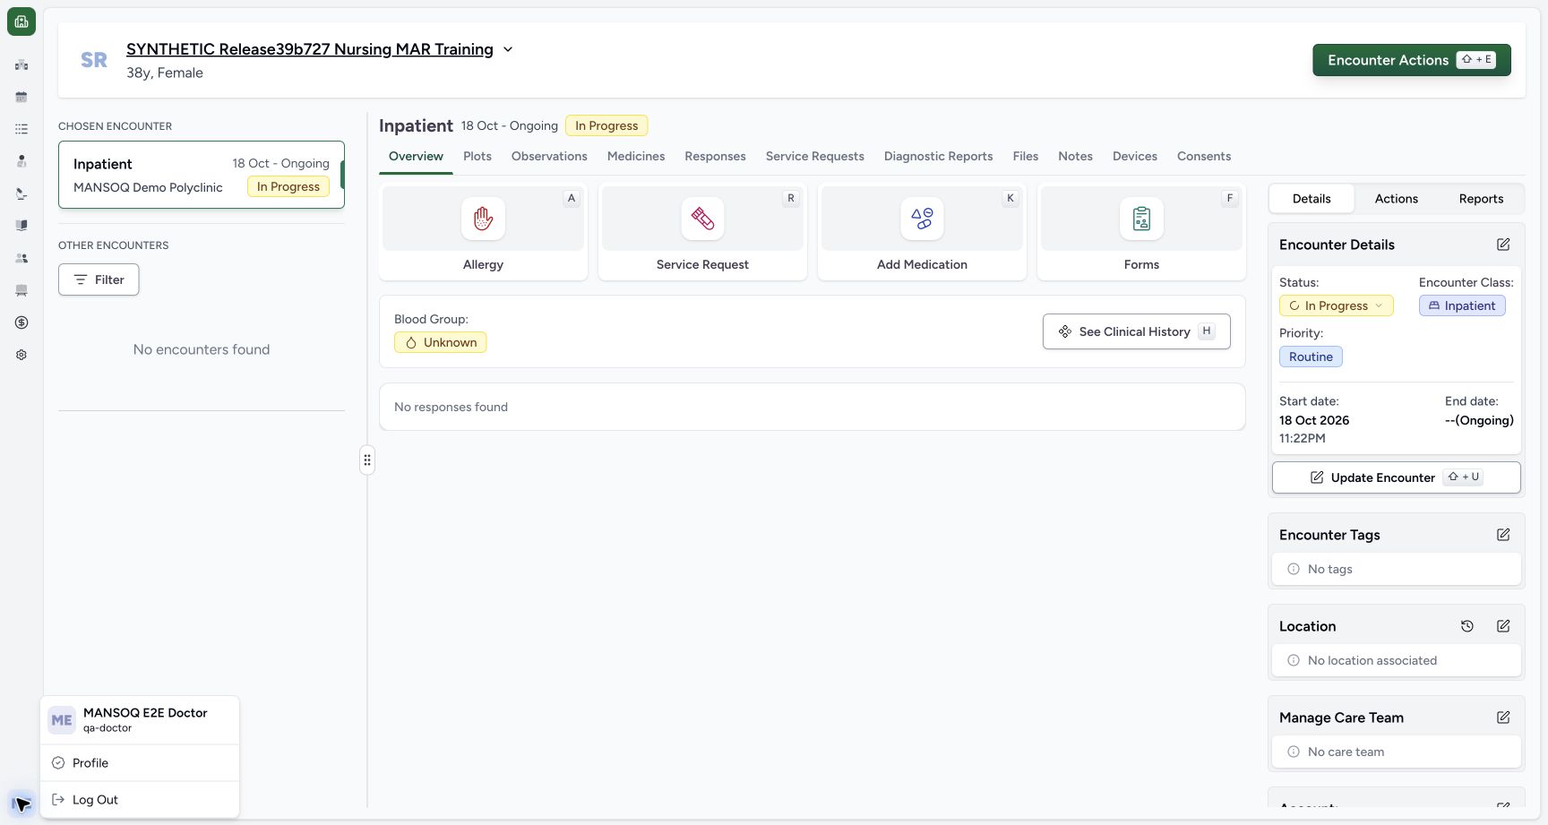1548x825 pixels.
Task: Open the settings gear in the sidebar
Action: pyautogui.click(x=21, y=355)
